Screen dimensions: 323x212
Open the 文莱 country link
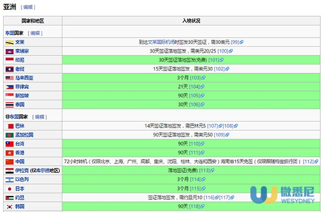pyautogui.click(x=20, y=42)
